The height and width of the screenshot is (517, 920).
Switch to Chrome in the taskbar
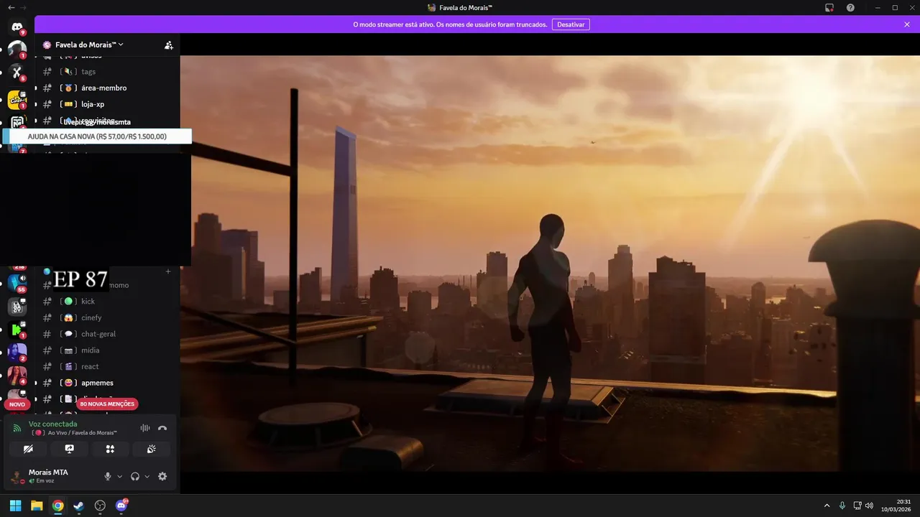[57, 506]
